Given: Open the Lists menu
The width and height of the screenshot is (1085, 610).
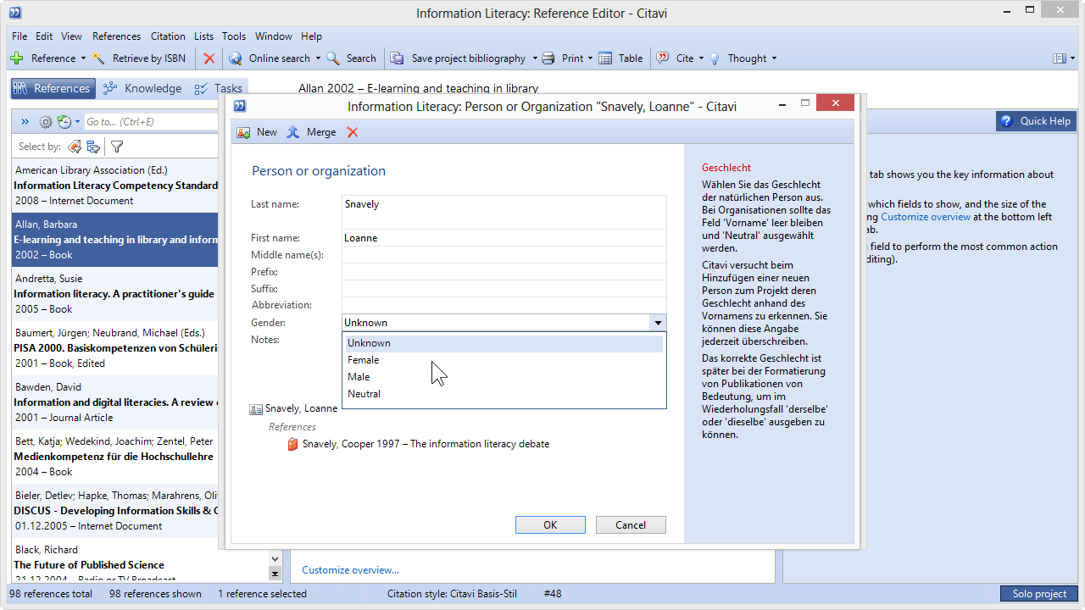Looking at the screenshot, I should coord(203,36).
